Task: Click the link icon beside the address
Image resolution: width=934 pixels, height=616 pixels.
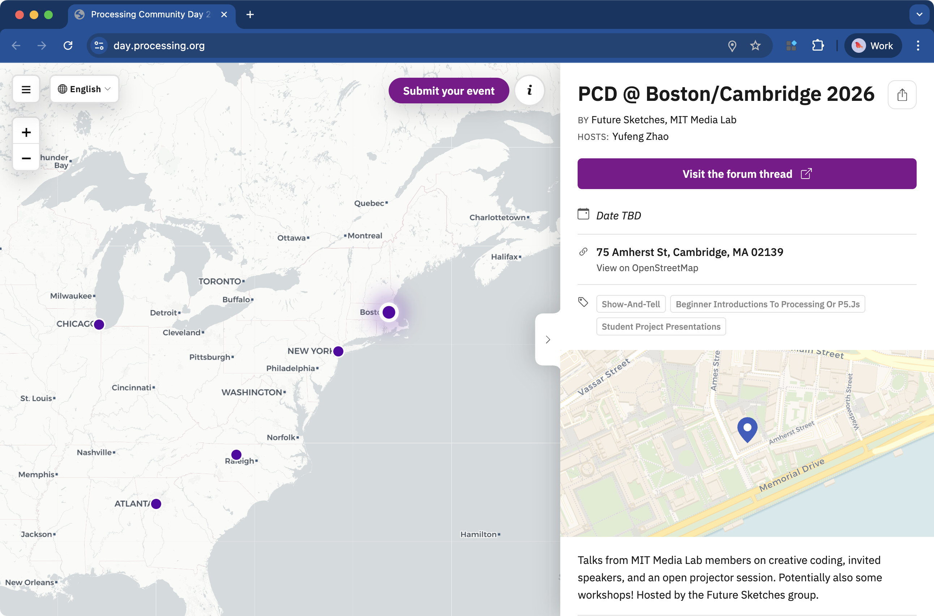Action: click(583, 252)
